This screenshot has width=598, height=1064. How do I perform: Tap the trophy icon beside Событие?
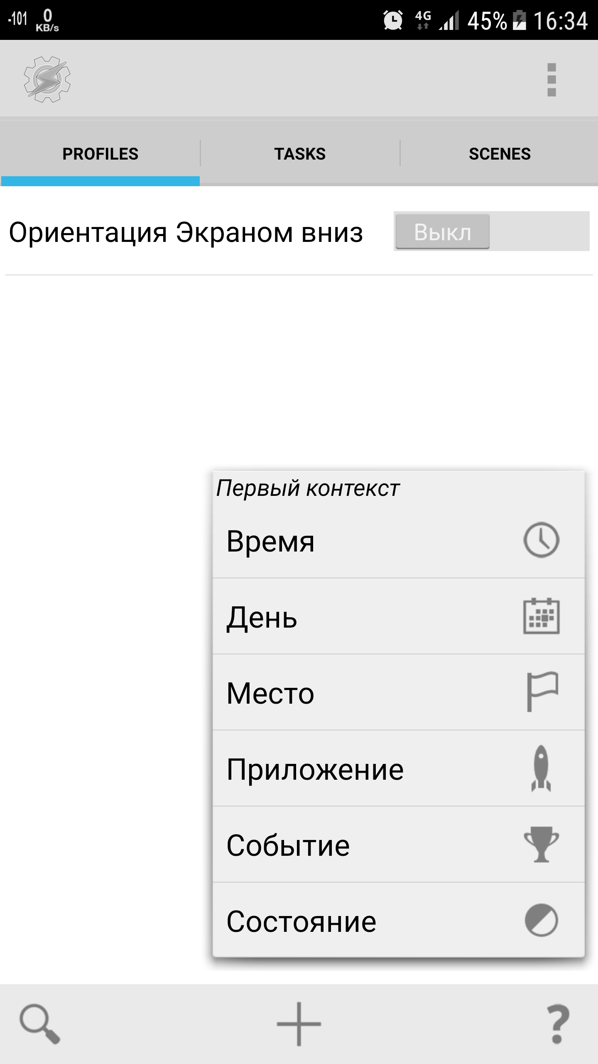[x=541, y=844]
